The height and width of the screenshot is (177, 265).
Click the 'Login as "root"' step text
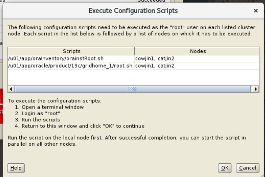(x=41, y=113)
